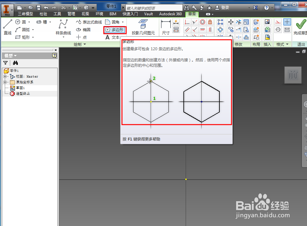Image resolution: width=307 pixels, height=226 pixels.
Task: Click the Insert AutoCAD file icon
Action: pyautogui.click(x=267, y=37)
